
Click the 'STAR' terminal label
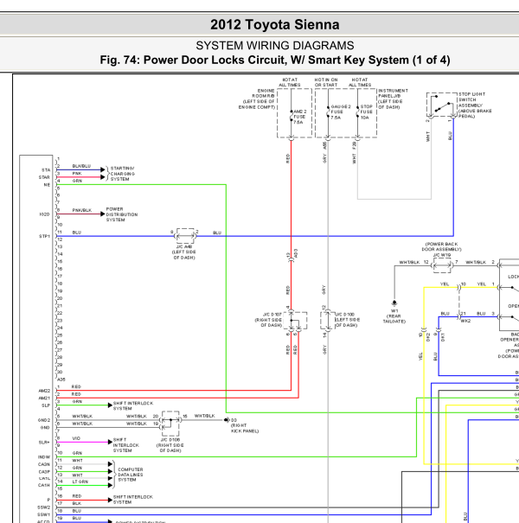(44, 177)
